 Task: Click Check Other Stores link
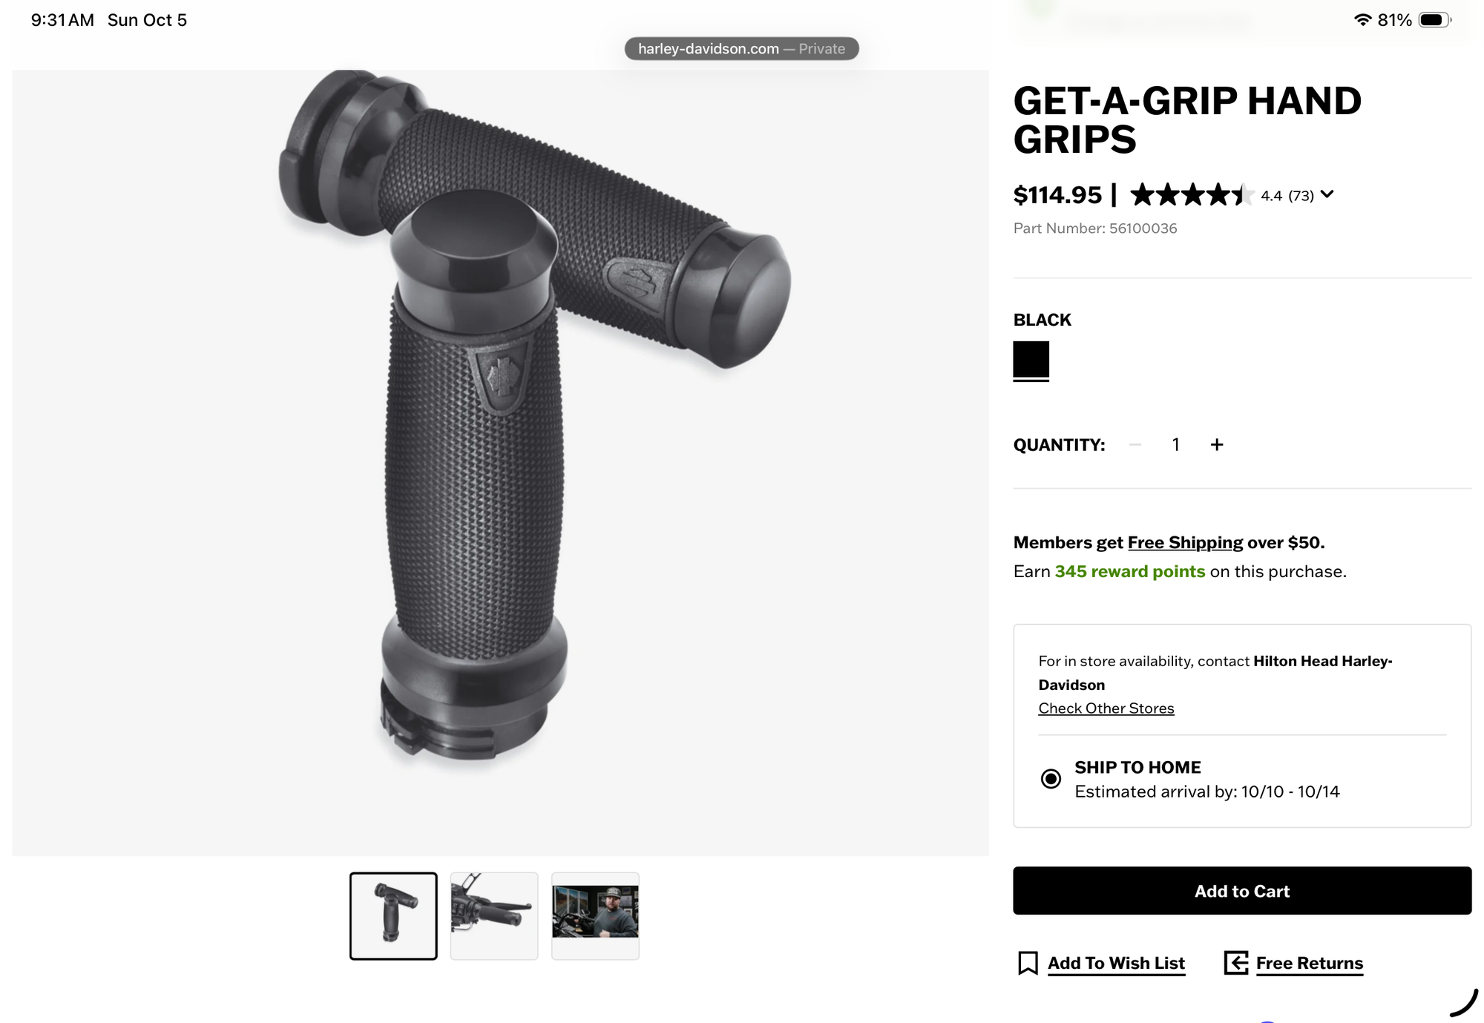click(1106, 708)
